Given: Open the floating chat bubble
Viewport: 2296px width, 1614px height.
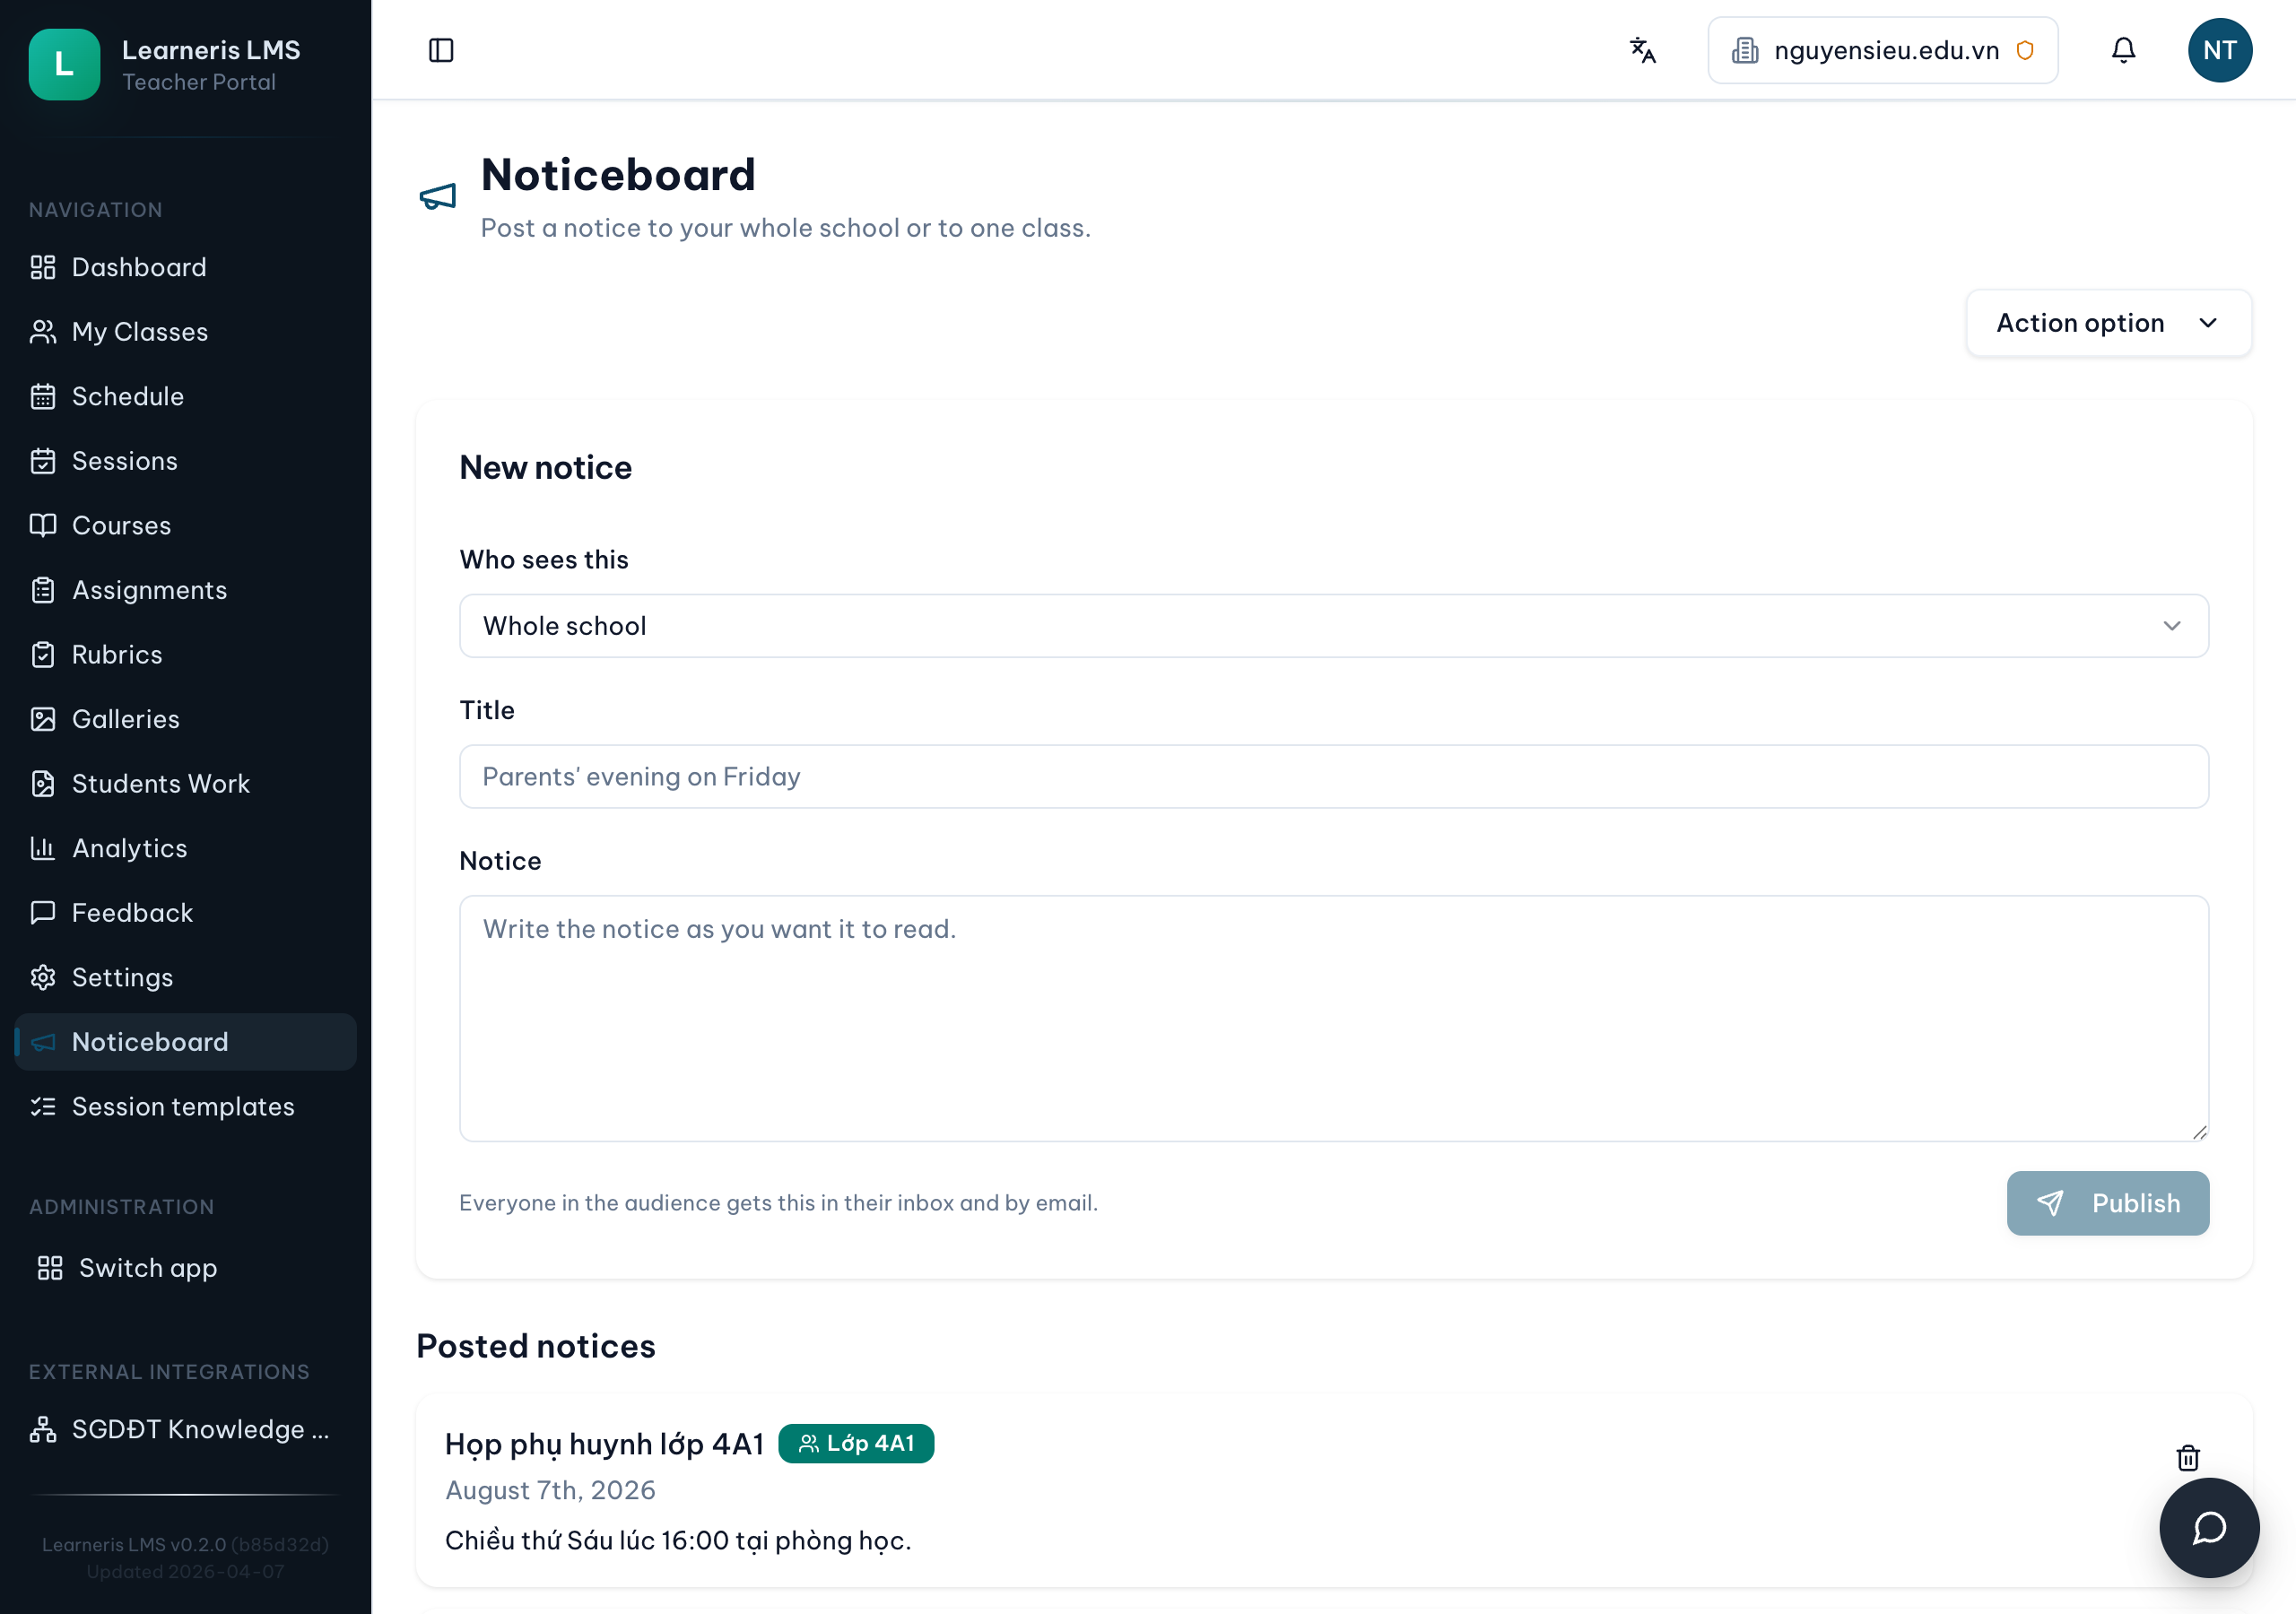Looking at the screenshot, I should 2208,1527.
